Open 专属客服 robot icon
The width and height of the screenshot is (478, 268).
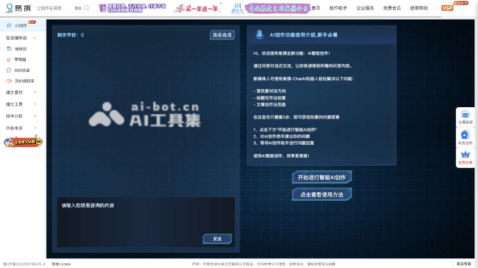(x=465, y=116)
